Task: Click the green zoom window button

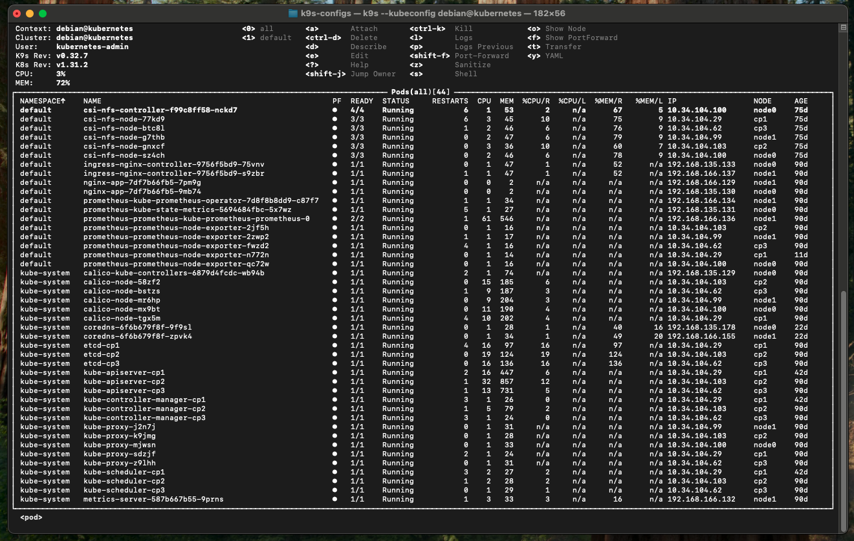Action: pos(43,14)
